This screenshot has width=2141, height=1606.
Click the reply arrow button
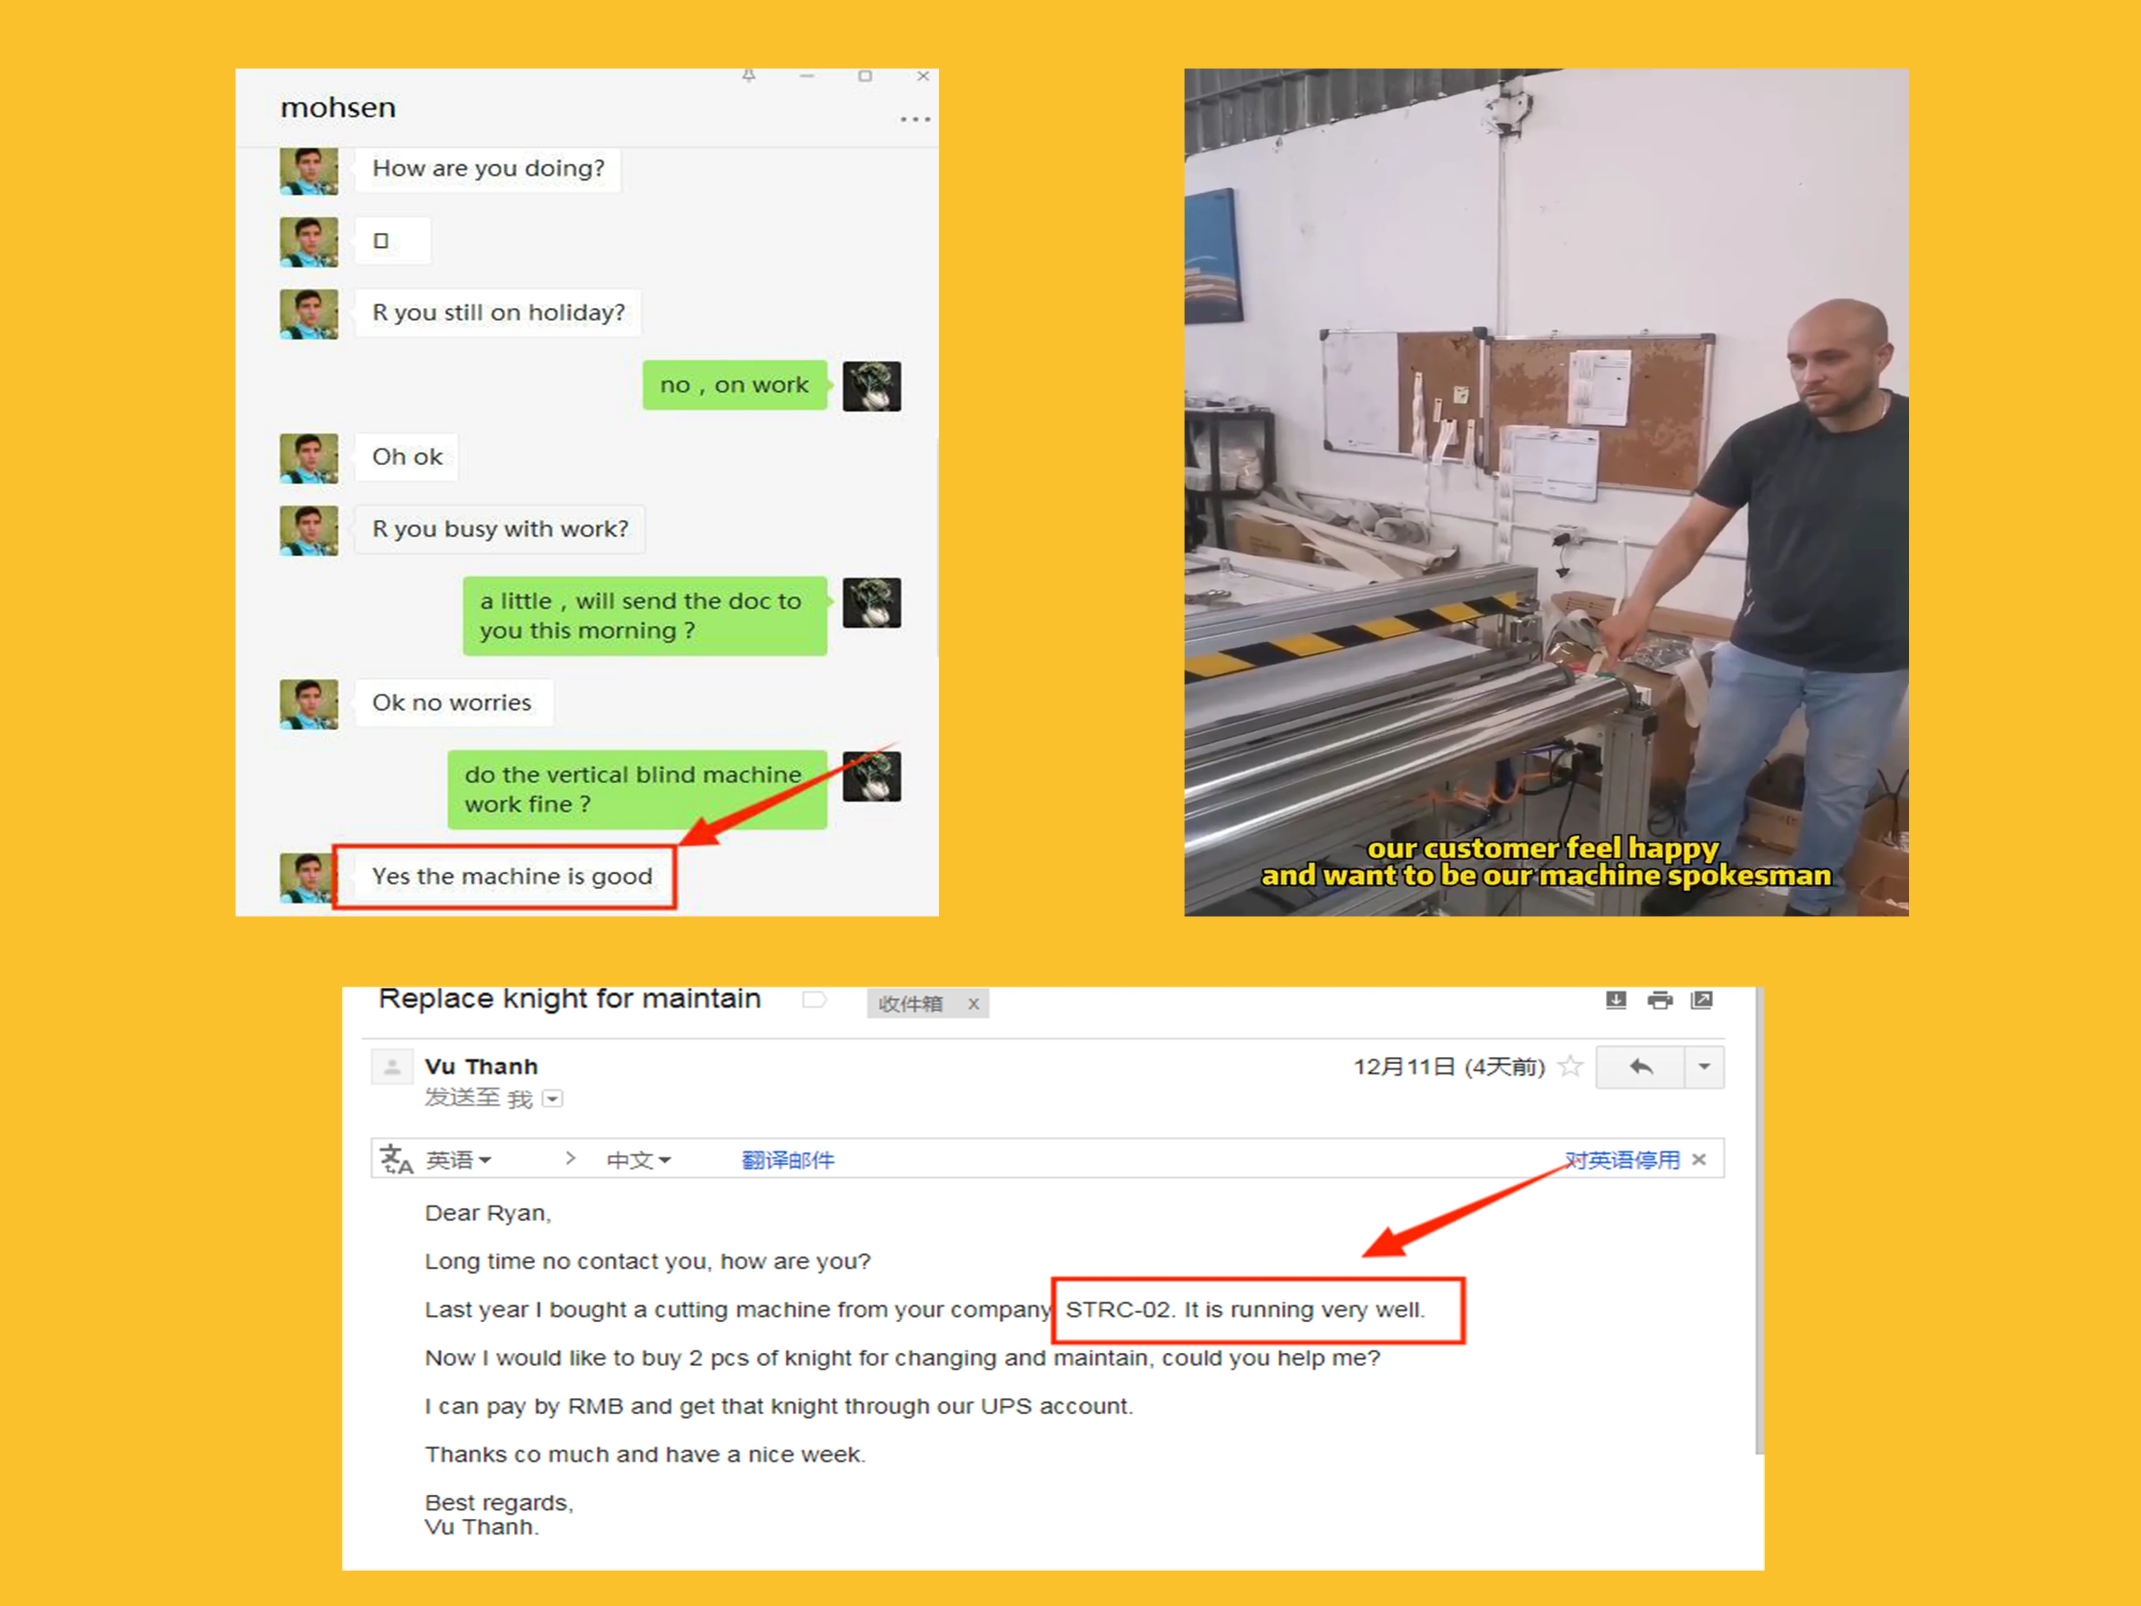click(x=1641, y=1067)
